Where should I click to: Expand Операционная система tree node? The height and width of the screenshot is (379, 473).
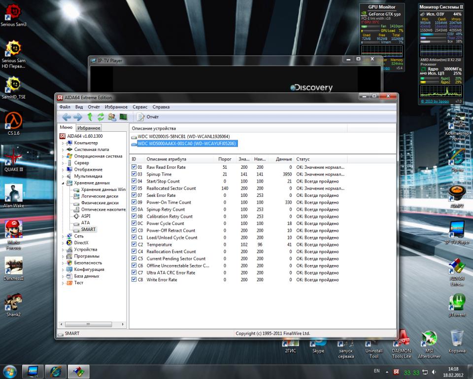63,156
